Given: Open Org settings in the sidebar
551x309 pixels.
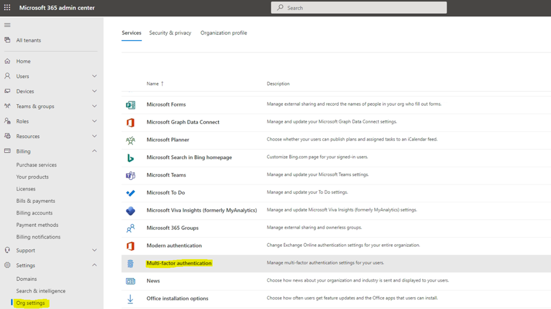Looking at the screenshot, I should click(x=31, y=303).
